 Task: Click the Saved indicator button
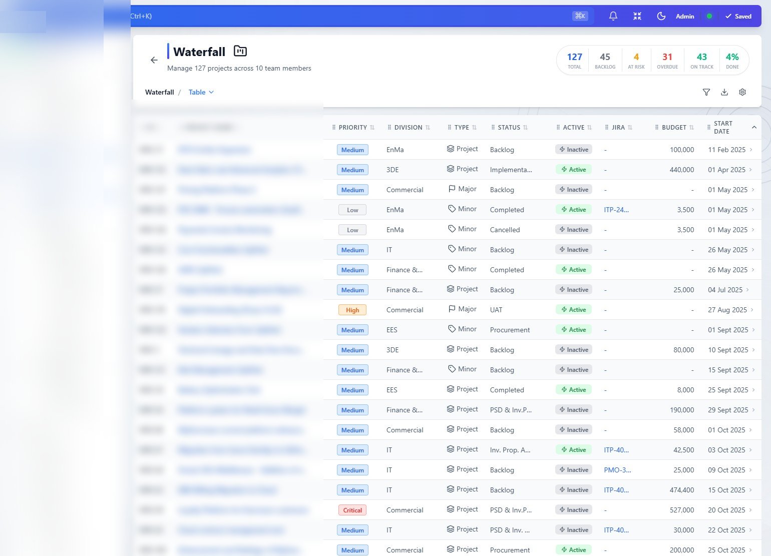click(x=738, y=16)
